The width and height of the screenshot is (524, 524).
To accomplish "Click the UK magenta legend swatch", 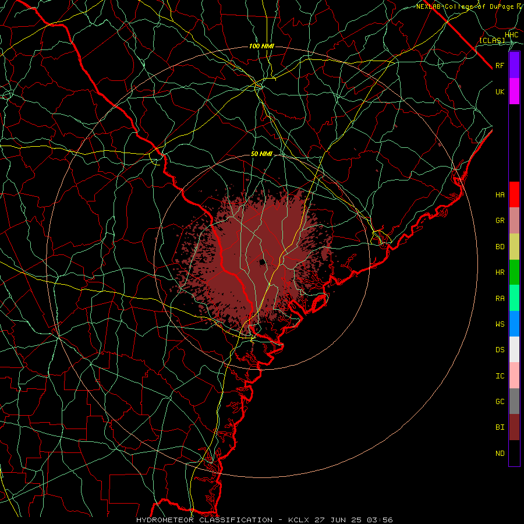I will click(x=514, y=91).
